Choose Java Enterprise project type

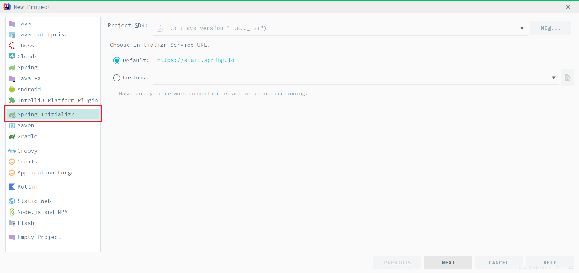click(53, 34)
